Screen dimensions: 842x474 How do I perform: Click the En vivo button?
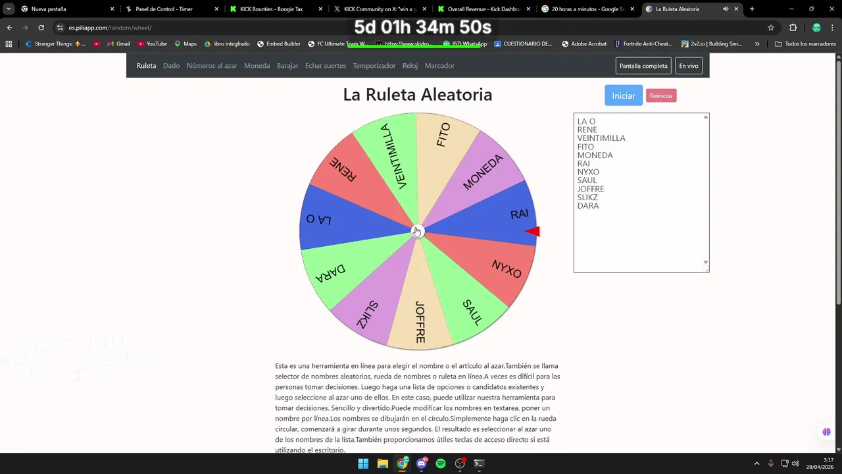point(689,66)
